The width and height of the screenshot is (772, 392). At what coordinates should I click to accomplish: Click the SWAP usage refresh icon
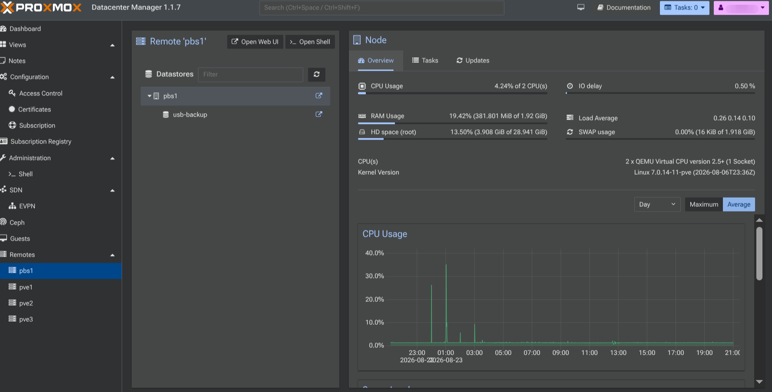pos(570,132)
